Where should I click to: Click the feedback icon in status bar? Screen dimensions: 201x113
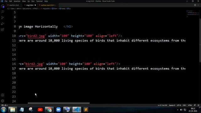[x=195, y=105]
